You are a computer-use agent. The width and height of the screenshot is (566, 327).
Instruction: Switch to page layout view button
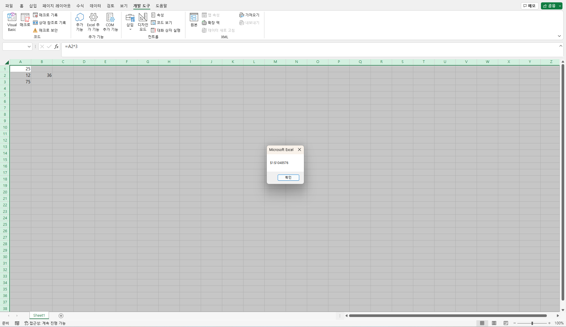click(x=494, y=323)
